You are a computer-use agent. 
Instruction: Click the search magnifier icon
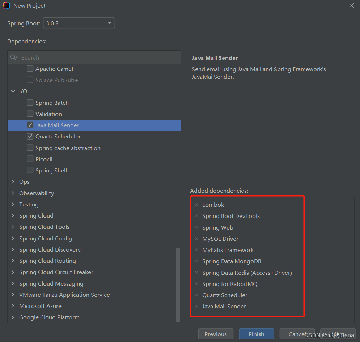tap(13, 57)
